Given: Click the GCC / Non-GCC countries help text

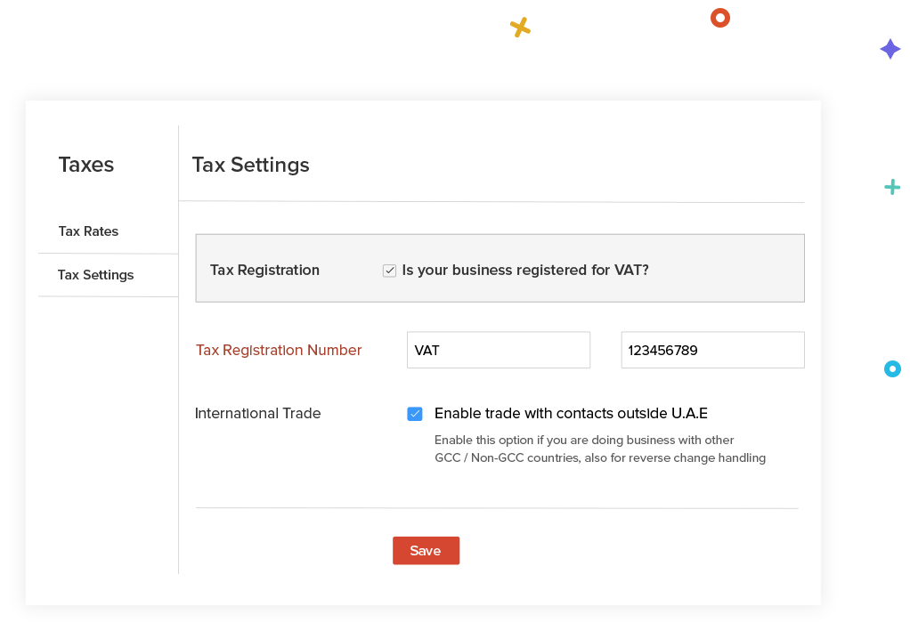Looking at the screenshot, I should [x=599, y=457].
